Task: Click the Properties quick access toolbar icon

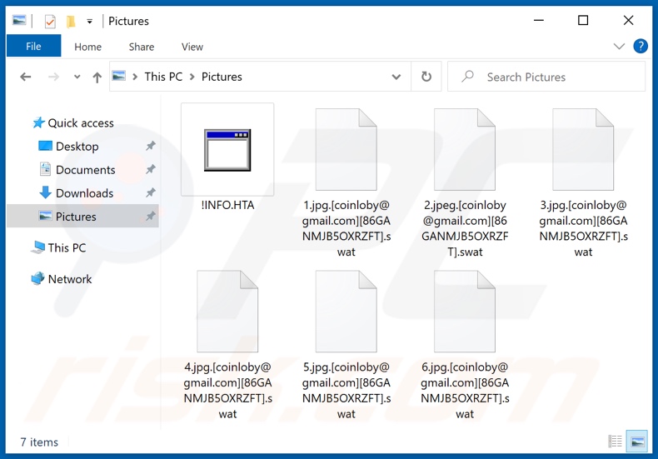Action: (x=50, y=21)
